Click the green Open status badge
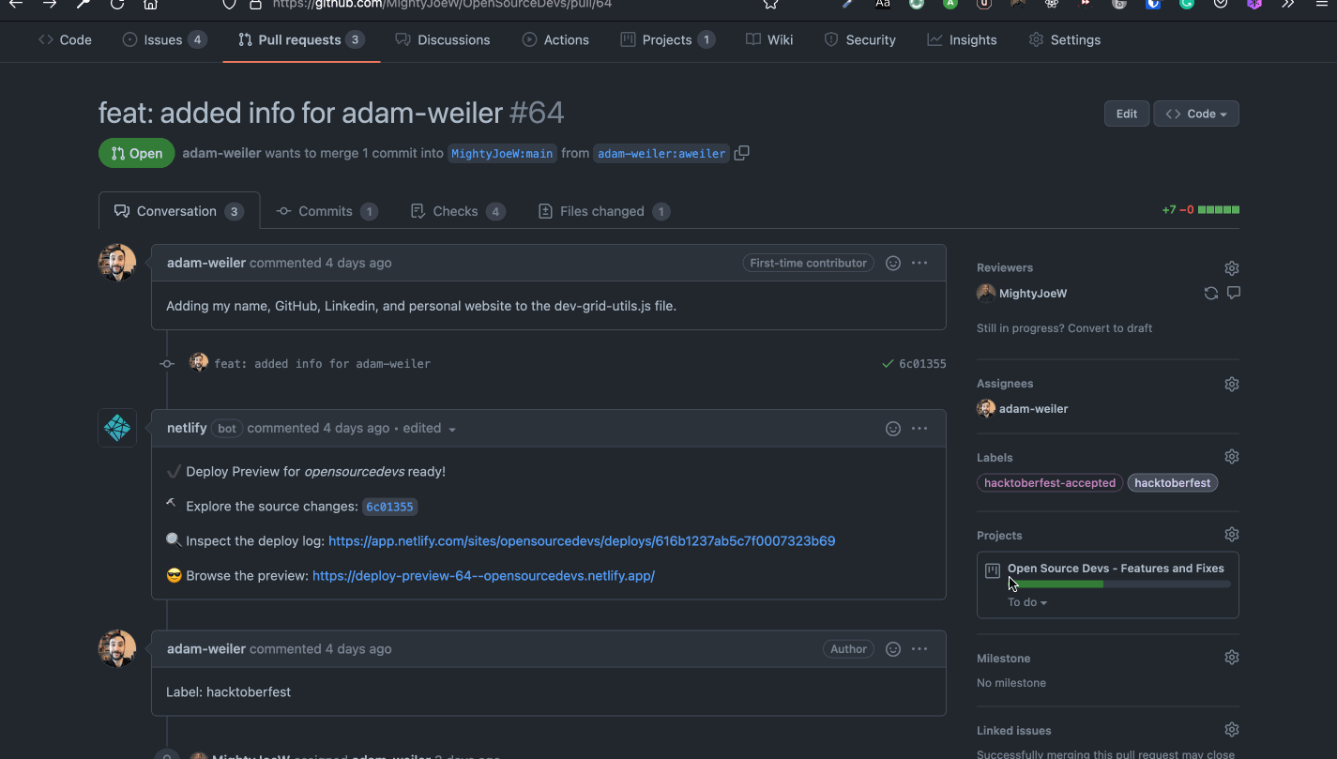1337x759 pixels. [x=137, y=154]
